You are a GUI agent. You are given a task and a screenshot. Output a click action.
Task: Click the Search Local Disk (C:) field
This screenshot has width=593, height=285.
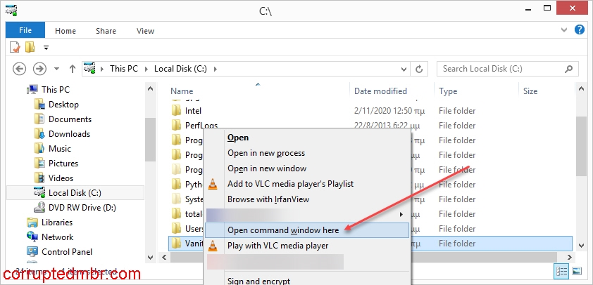point(504,69)
